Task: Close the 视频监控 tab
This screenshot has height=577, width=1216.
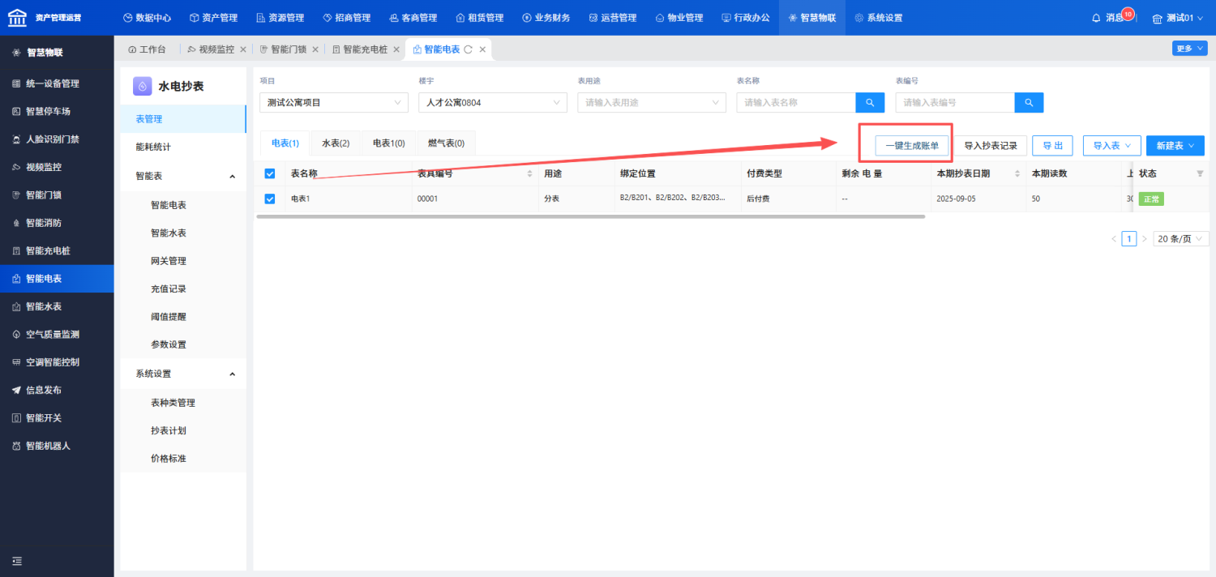Action: [242, 49]
